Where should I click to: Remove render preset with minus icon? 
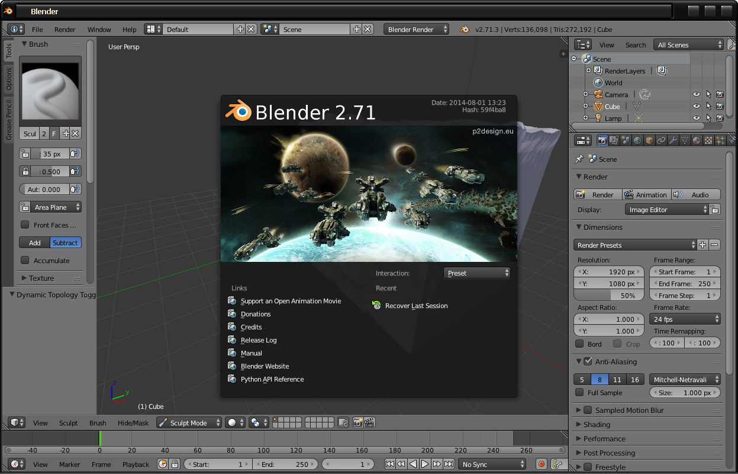[714, 245]
